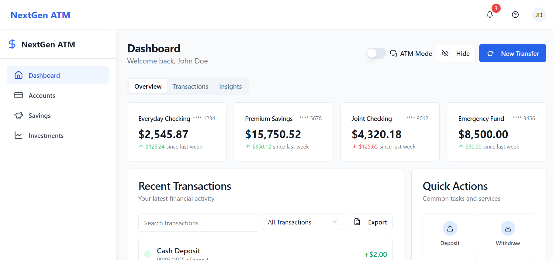553x260 pixels.
Task: Open the JD user avatar
Action: 539,15
